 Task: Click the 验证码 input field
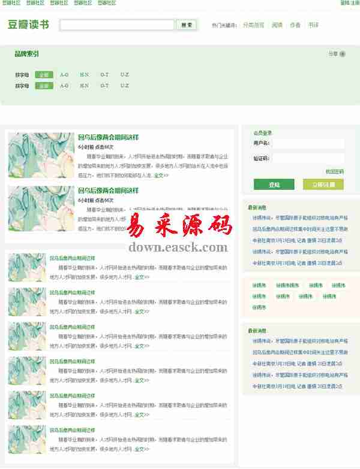[308, 159]
